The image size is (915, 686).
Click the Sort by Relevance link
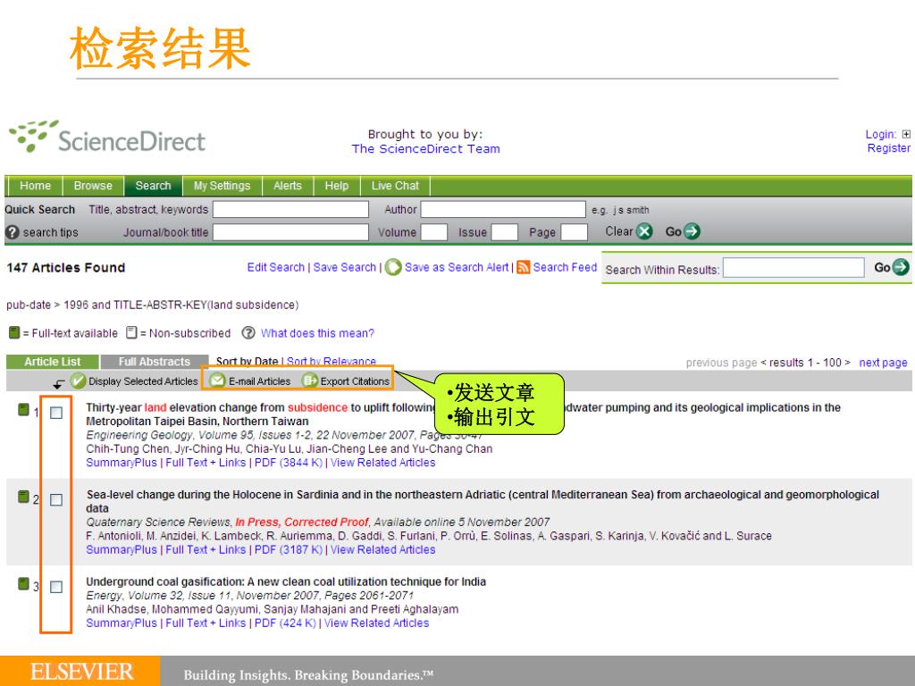pos(332,362)
